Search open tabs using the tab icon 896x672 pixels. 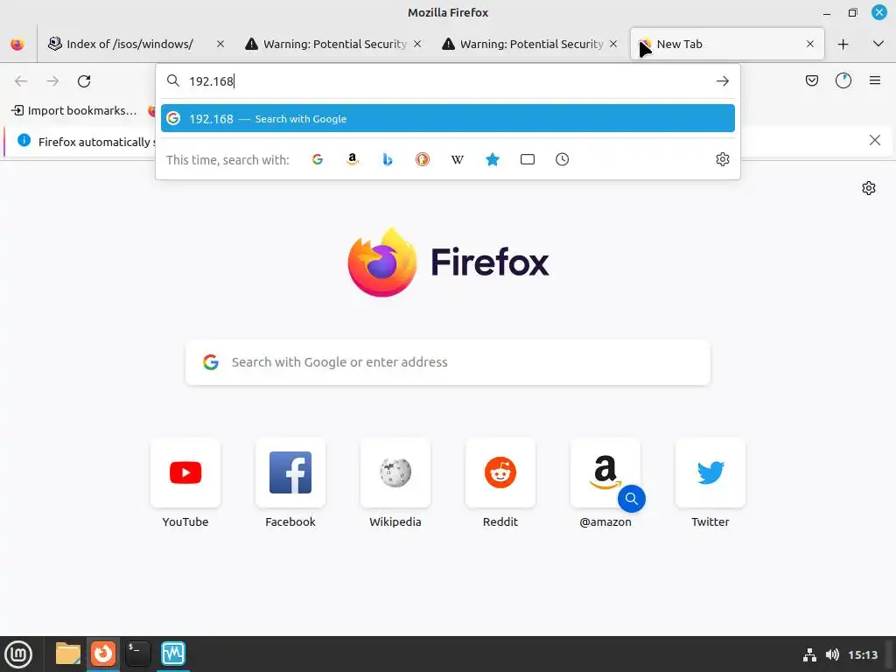tap(528, 159)
